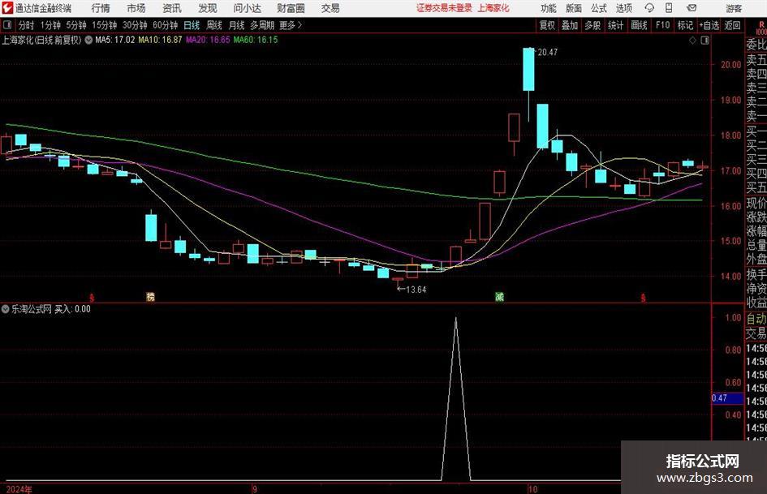The width and height of the screenshot is (767, 494).
Task: Switch to the 15分钟 period tab
Action: click(x=105, y=25)
